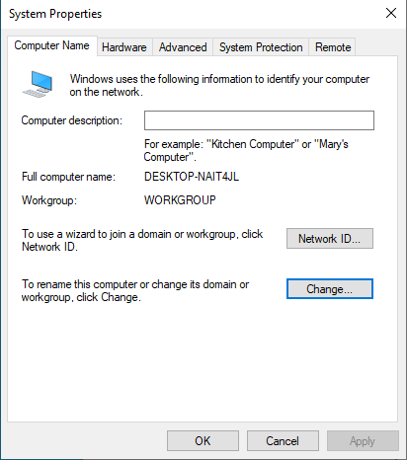The image size is (407, 460).
Task: Switch to the Remote tab
Action: [333, 47]
